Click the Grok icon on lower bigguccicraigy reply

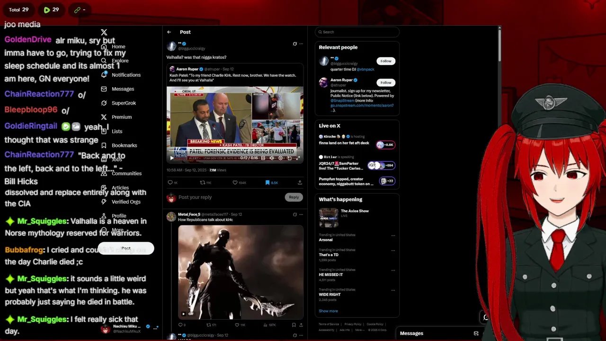(294, 335)
